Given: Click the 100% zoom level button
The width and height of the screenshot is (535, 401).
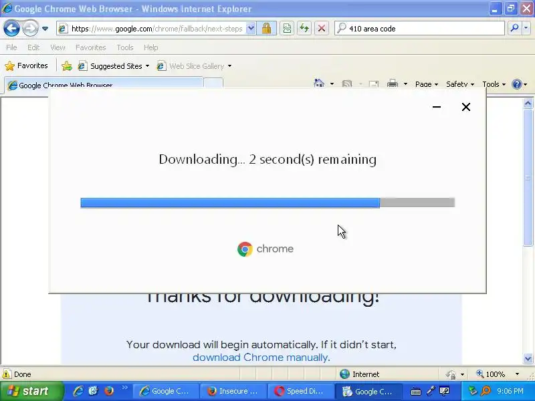Looking at the screenshot, I should coord(492,374).
